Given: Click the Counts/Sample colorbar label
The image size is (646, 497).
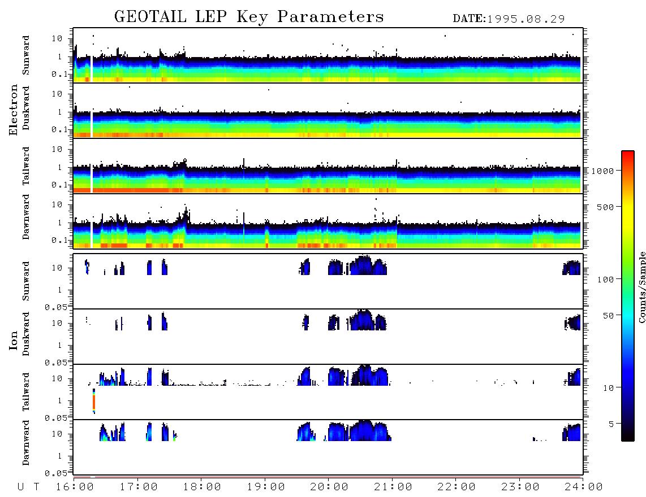Looking at the screenshot, I should tap(641, 287).
